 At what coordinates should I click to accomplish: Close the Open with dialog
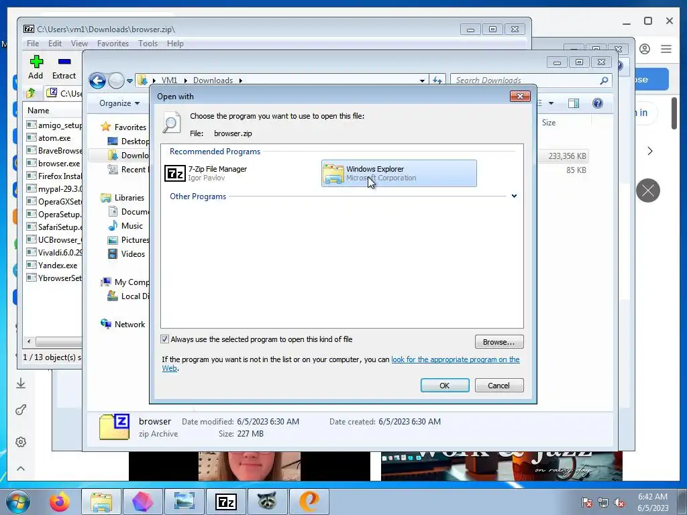point(520,97)
